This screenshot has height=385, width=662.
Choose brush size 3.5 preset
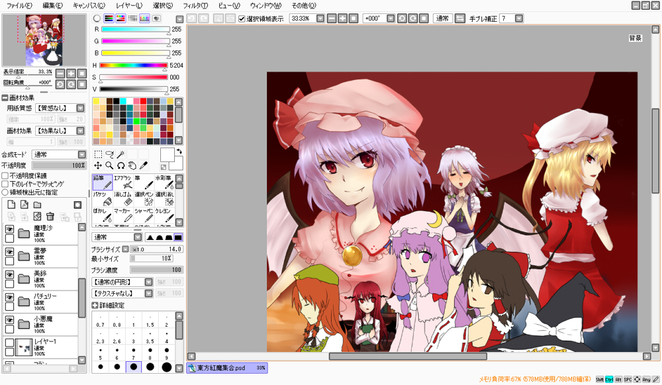click(150, 335)
